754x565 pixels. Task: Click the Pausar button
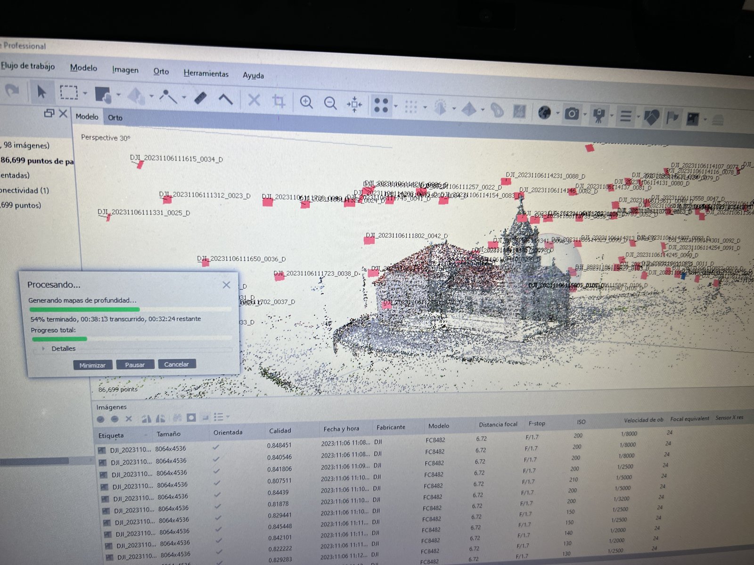[x=135, y=364]
